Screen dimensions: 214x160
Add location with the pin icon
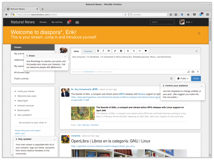pyautogui.click(x=198, y=72)
